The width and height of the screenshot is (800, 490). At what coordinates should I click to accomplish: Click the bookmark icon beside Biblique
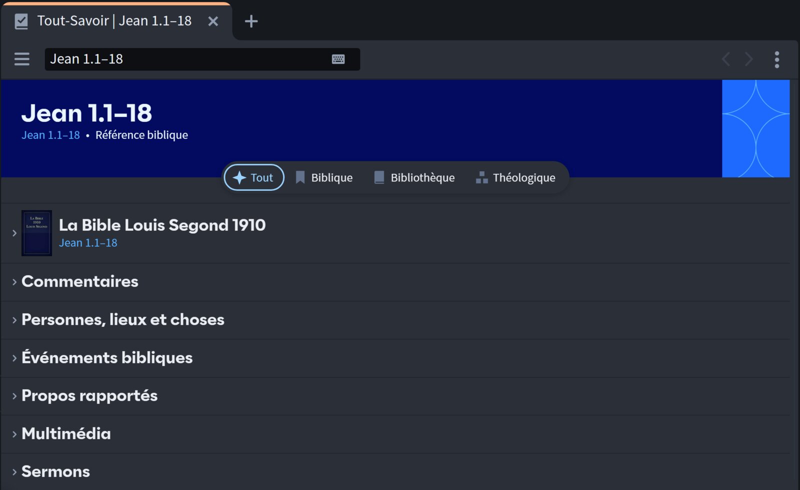coord(300,177)
